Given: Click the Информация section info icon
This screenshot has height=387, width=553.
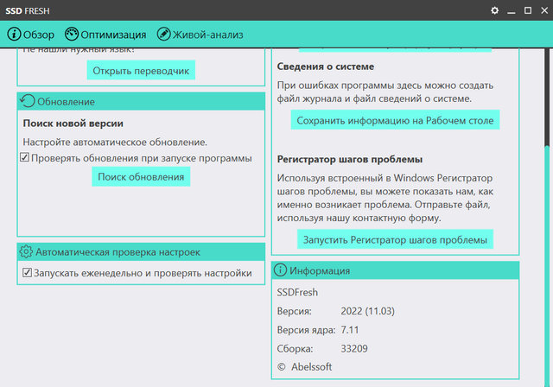Looking at the screenshot, I should 281,271.
